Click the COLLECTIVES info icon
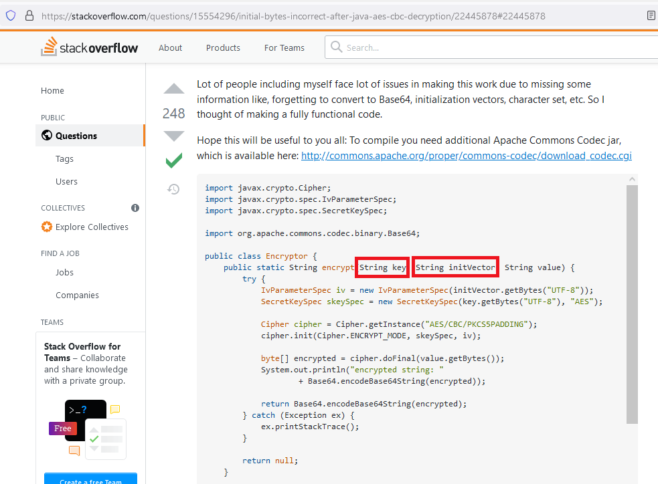Image resolution: width=658 pixels, height=484 pixels. click(135, 207)
